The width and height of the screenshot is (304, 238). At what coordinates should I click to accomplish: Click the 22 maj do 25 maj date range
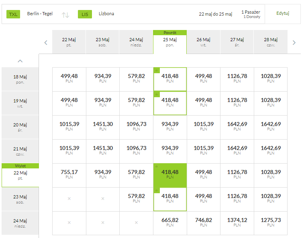(215, 14)
